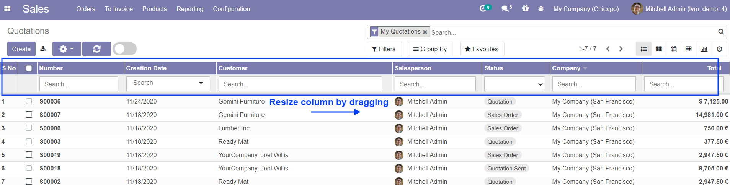Screen dimensions: 730x185
Task: Open the Status filter dropdown
Action: (514, 84)
